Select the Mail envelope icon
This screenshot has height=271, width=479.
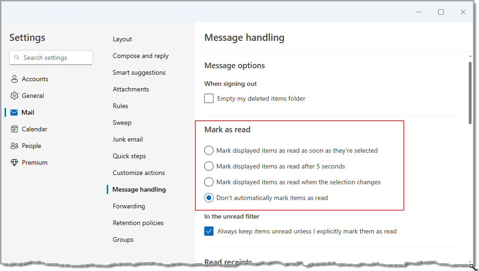(14, 112)
